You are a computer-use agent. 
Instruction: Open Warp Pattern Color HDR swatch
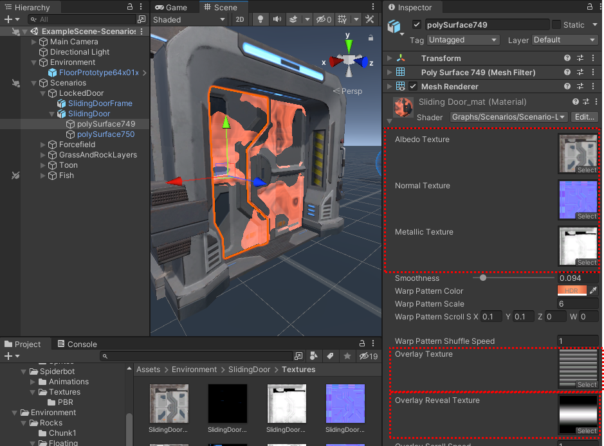coord(572,290)
